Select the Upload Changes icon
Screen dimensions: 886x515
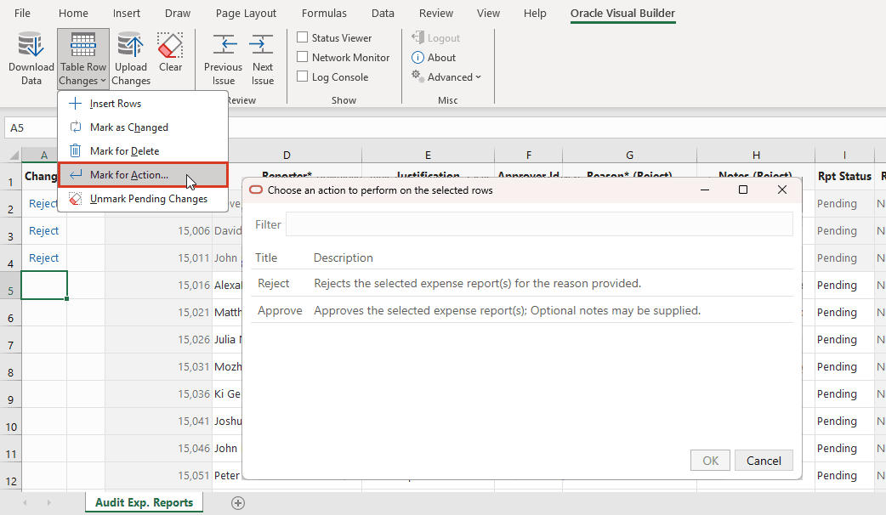coord(130,57)
